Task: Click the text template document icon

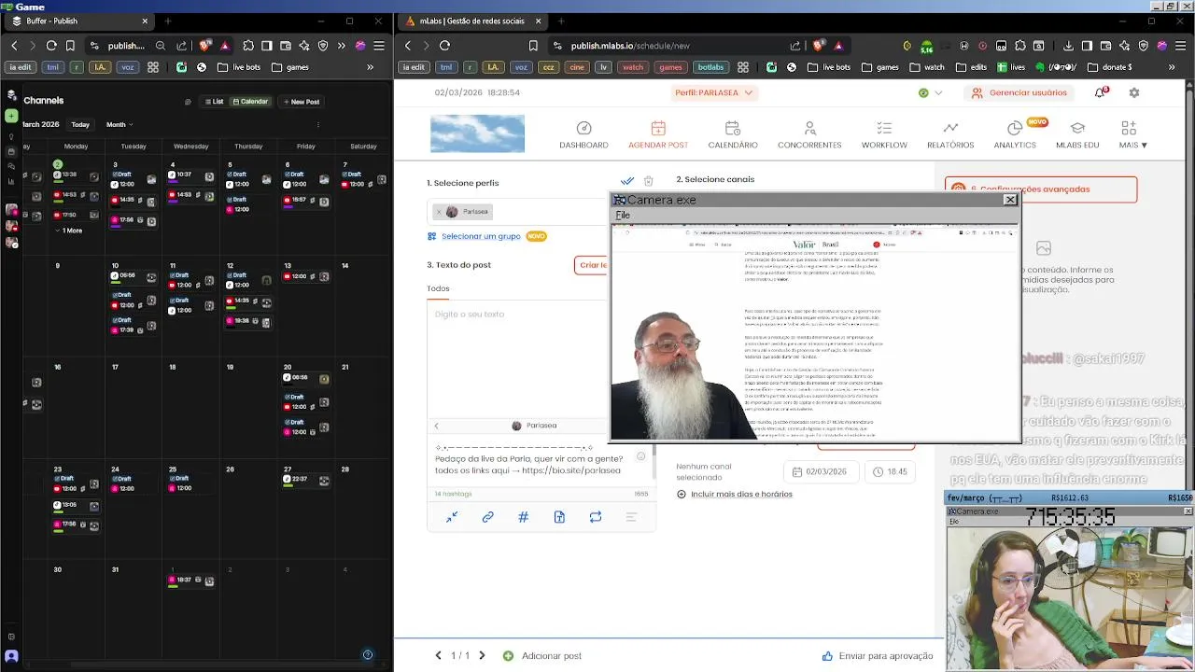Action: click(x=559, y=517)
